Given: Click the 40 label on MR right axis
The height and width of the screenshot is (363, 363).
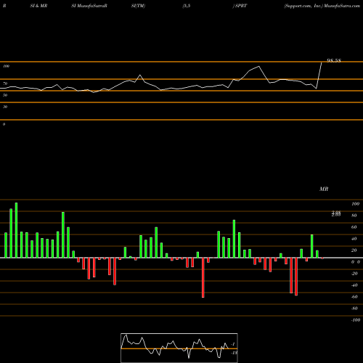Looking at the screenshot, I should (x=354, y=239).
